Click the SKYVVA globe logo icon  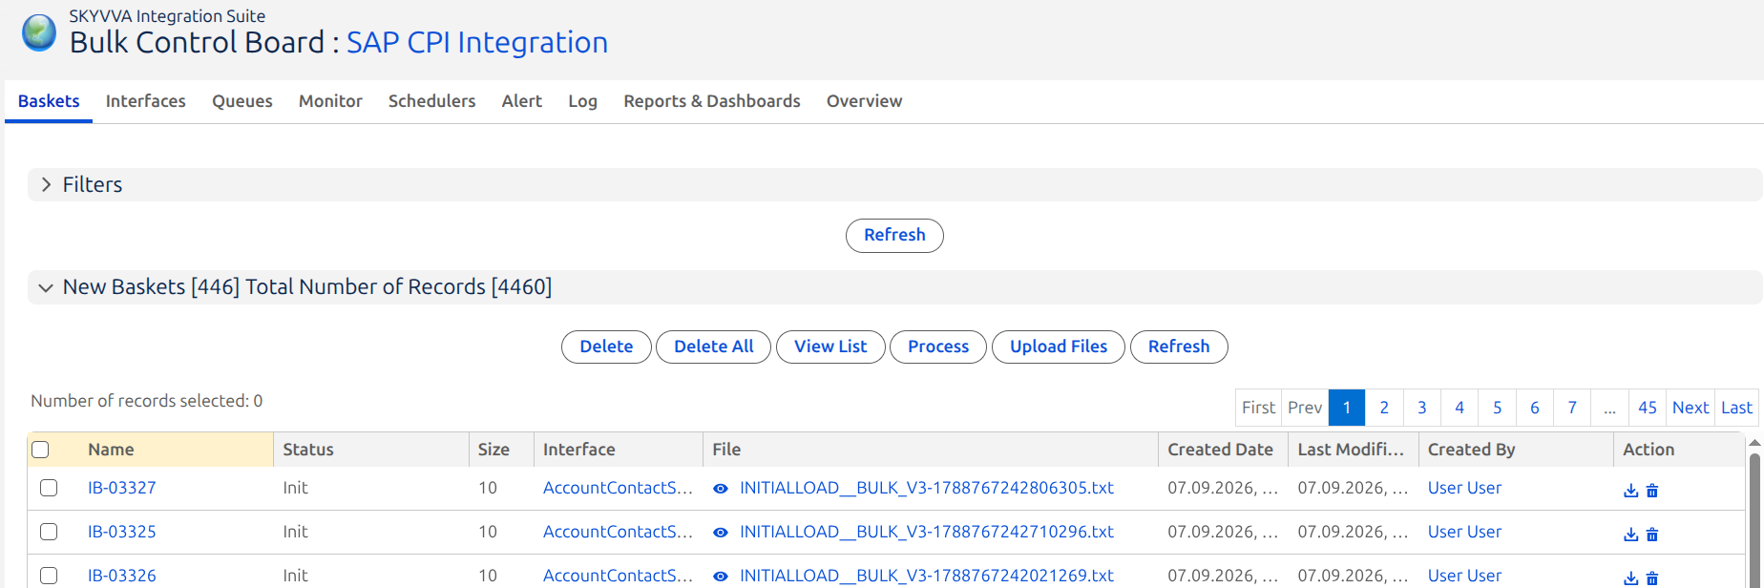tap(39, 33)
